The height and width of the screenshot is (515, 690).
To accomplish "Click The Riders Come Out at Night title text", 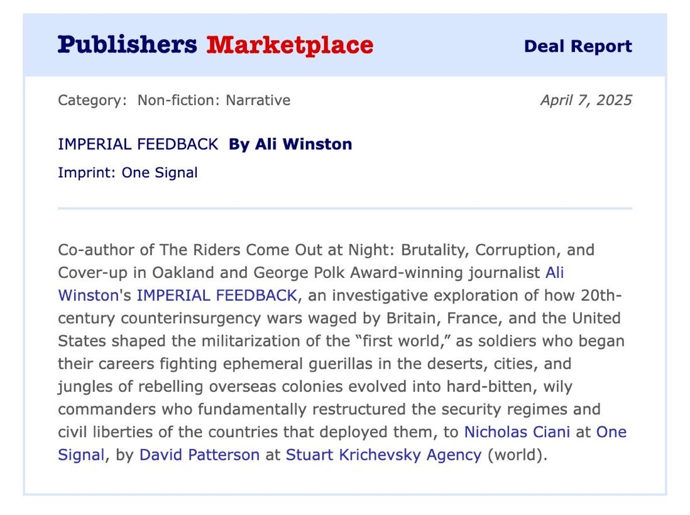I will pyautogui.click(x=277, y=250).
